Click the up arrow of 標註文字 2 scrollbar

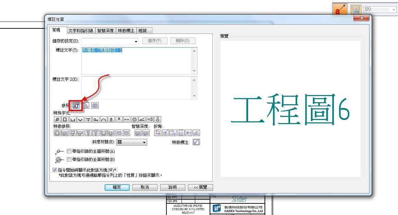(195, 80)
